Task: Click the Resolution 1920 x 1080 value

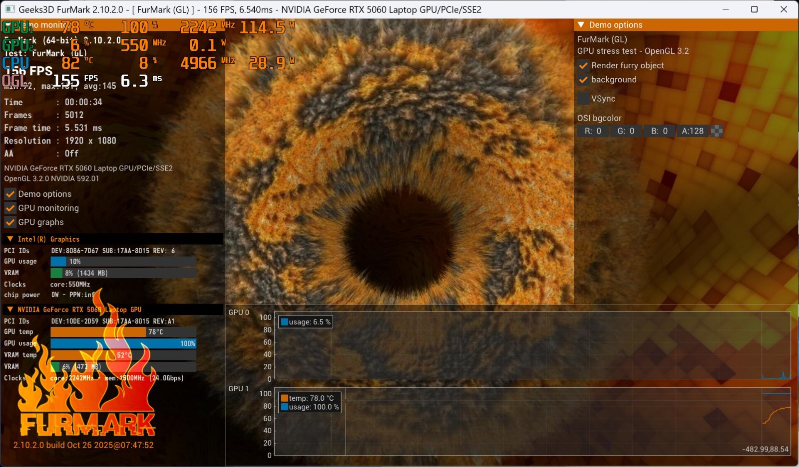Action: pos(90,141)
